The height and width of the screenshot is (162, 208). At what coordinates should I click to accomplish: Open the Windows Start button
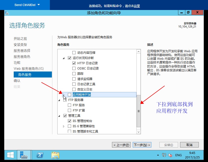pyautogui.click(x=10, y=155)
